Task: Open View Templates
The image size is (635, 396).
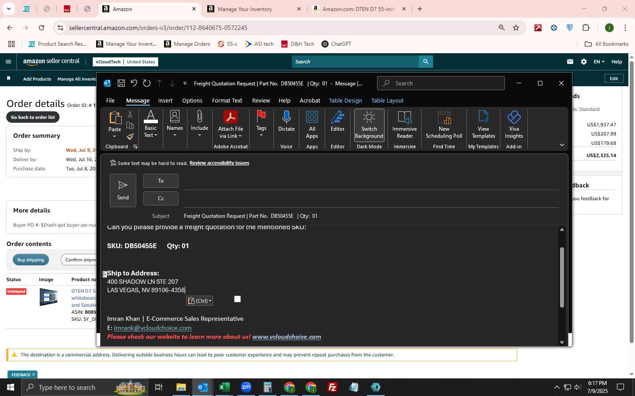Action: [x=483, y=125]
